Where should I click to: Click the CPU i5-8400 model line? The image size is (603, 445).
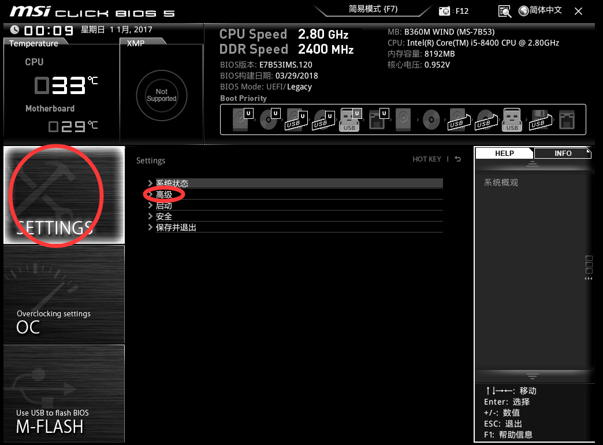point(474,43)
